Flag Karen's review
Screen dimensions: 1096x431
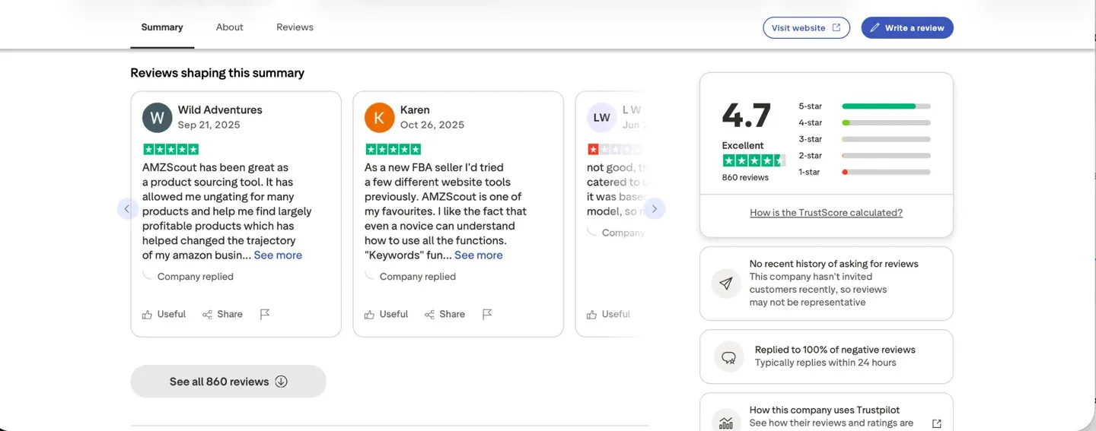coord(487,314)
